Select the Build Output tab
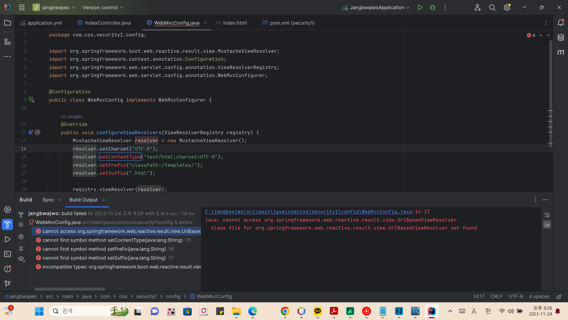 (83, 200)
